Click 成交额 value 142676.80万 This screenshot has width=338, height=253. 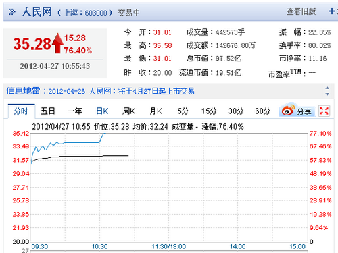pos(236,46)
